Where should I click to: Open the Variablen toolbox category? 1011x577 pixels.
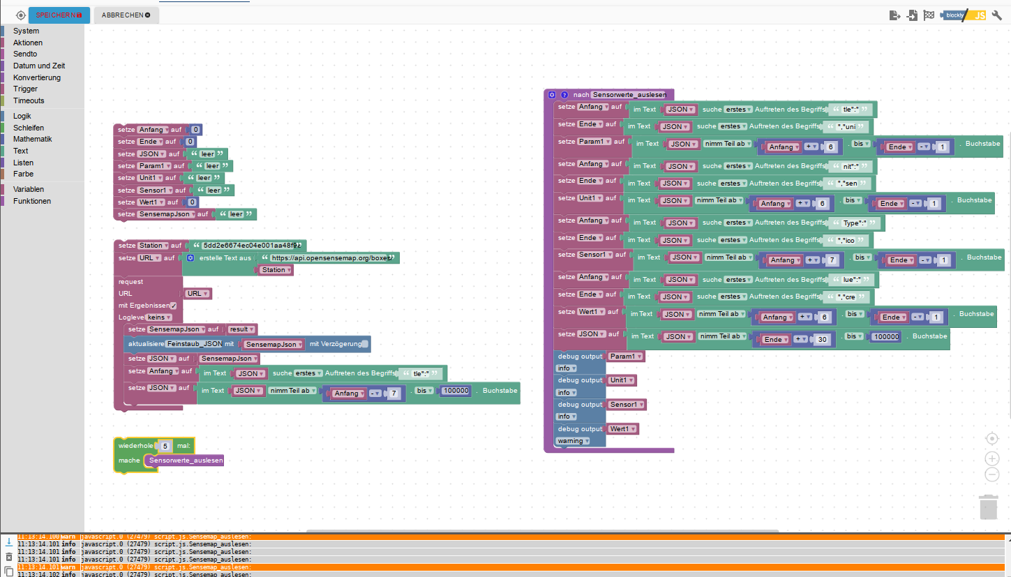29,189
